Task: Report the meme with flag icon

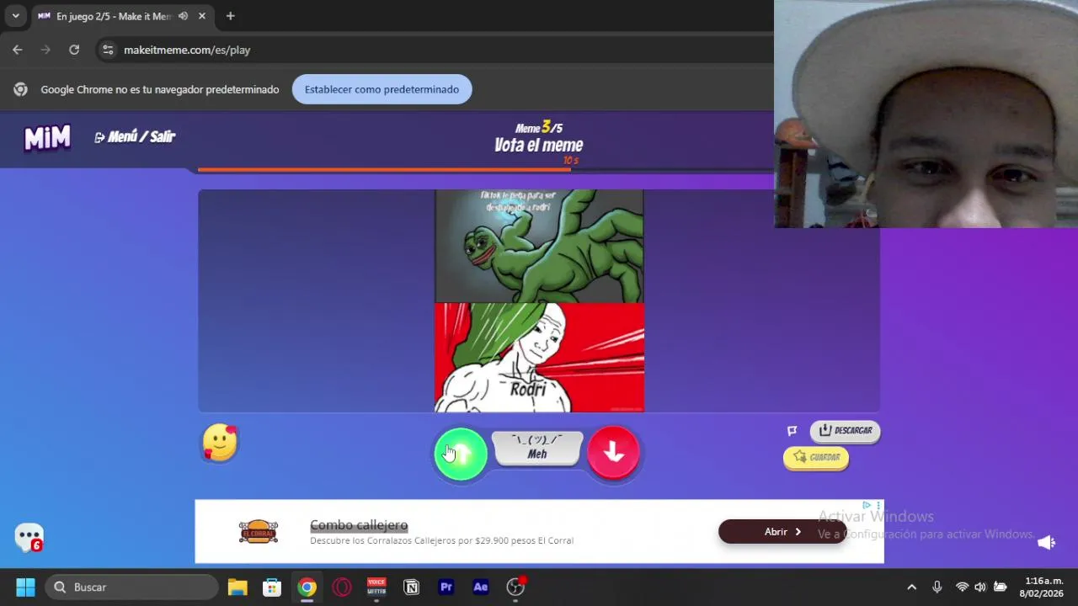Action: [792, 431]
